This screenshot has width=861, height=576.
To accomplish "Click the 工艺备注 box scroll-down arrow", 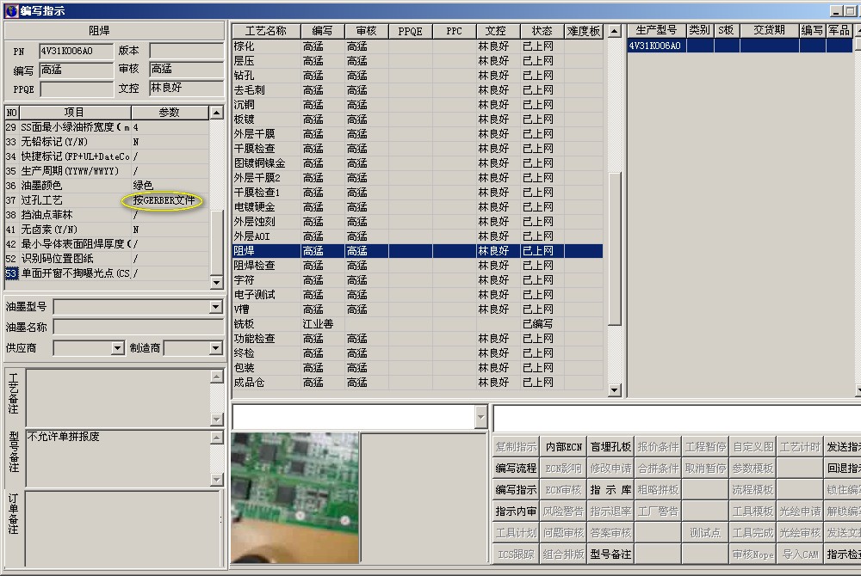I will pyautogui.click(x=216, y=420).
